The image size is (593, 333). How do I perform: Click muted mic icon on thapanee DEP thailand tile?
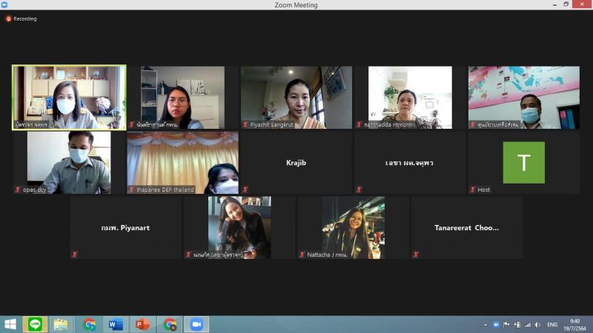pos(132,189)
